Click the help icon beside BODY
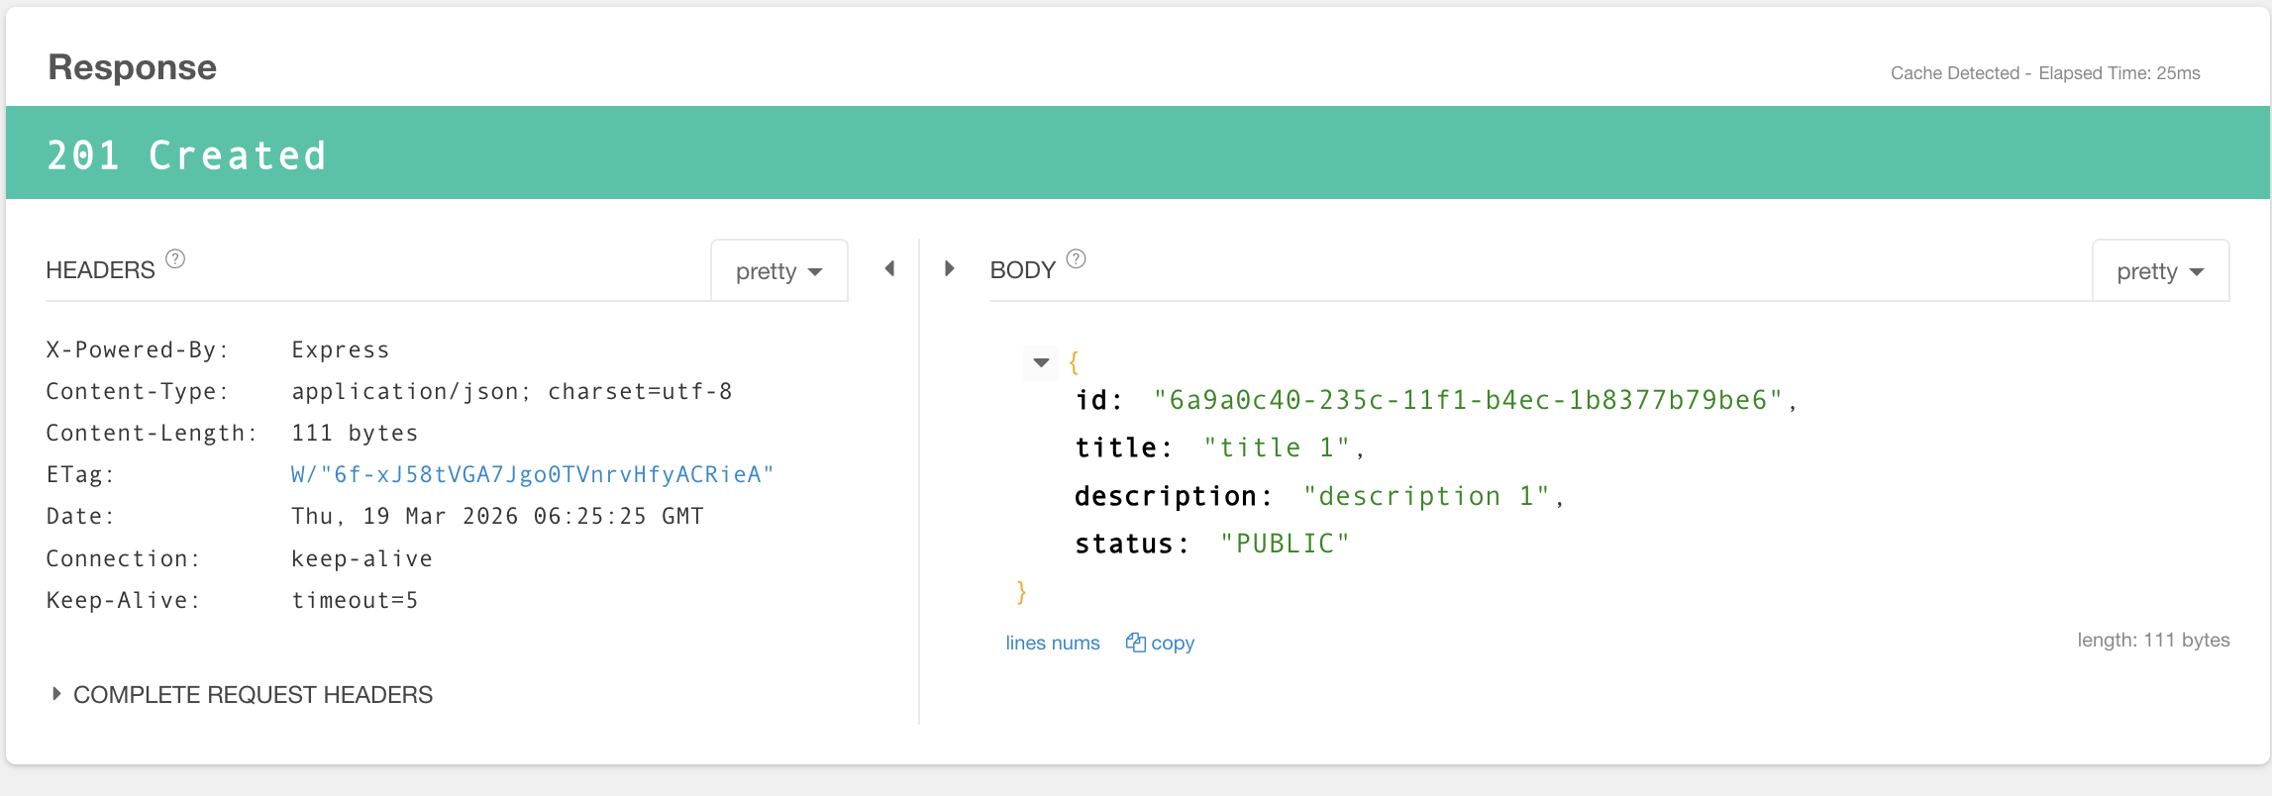The image size is (2272, 796). click(1076, 259)
